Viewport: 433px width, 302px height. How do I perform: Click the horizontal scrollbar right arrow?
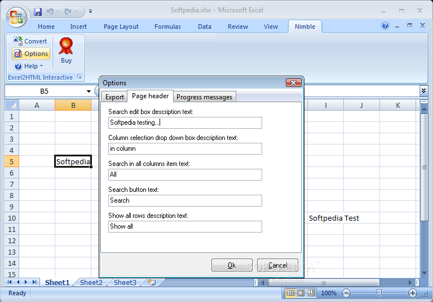410,282
